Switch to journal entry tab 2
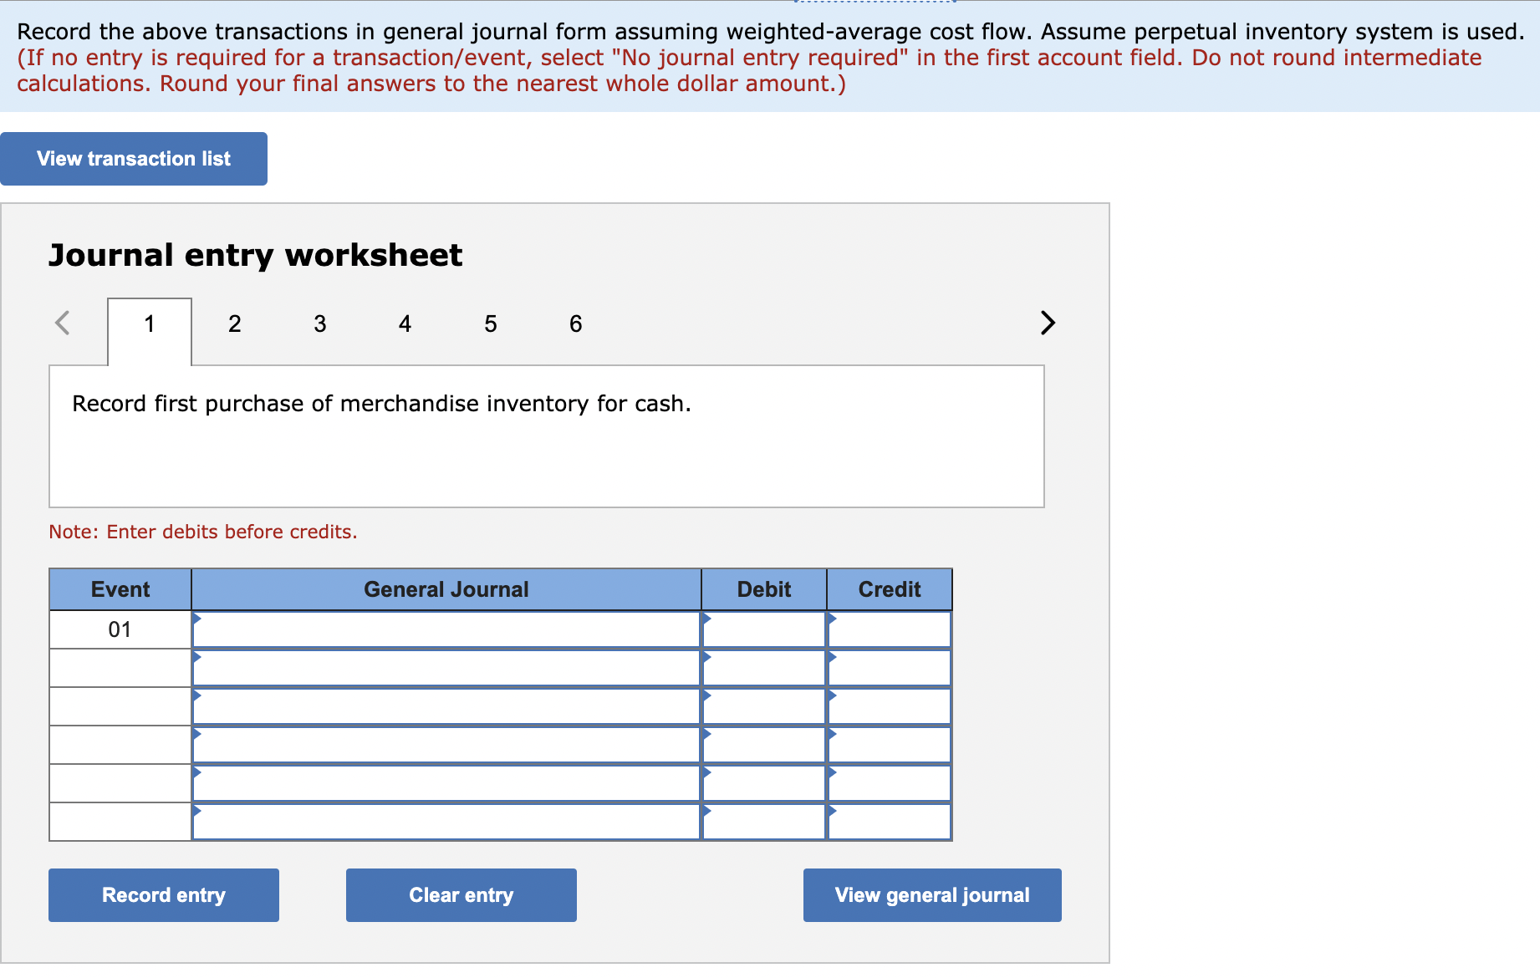1540x978 pixels. click(234, 323)
